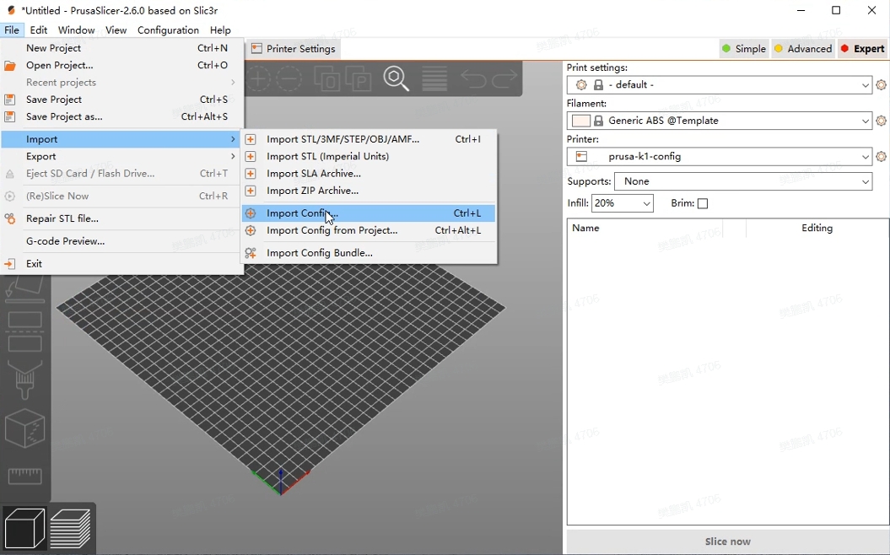Select the measure ruler tool
Screen dimensions: 890x555
24,476
